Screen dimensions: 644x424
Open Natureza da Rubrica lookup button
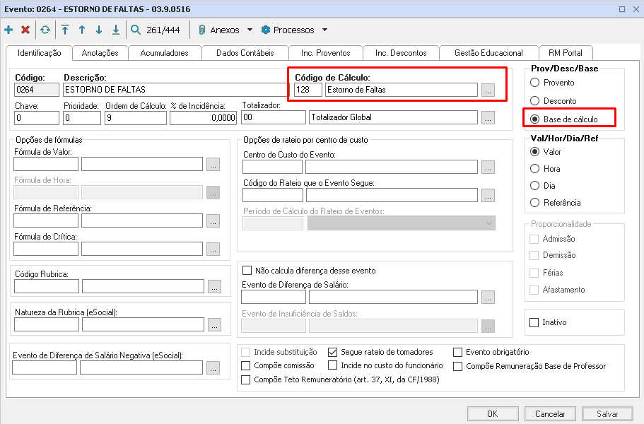point(214,324)
